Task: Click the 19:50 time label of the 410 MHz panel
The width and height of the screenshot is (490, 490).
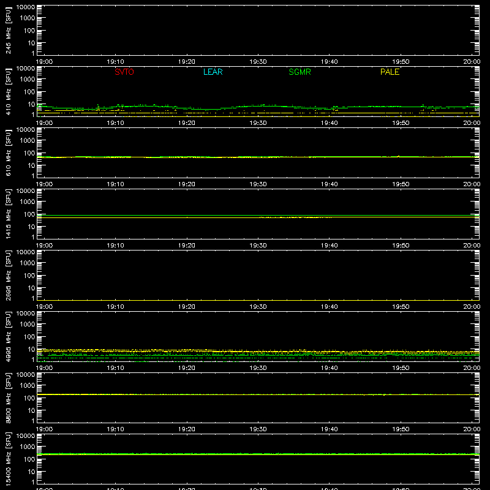Action: coord(401,123)
